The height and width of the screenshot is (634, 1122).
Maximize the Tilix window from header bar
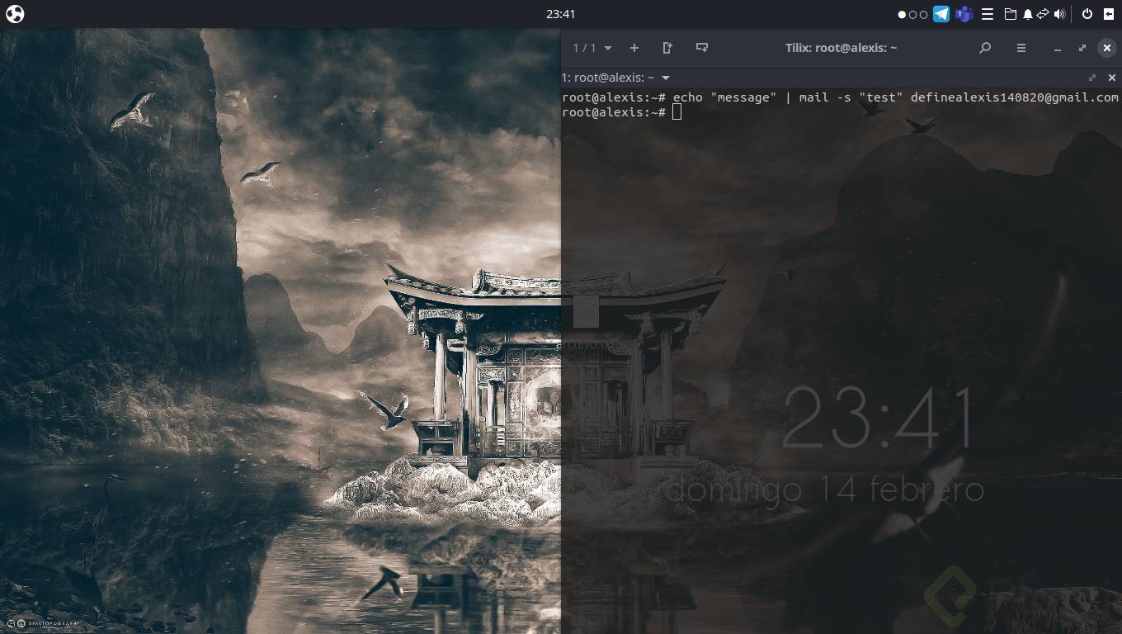[1082, 48]
